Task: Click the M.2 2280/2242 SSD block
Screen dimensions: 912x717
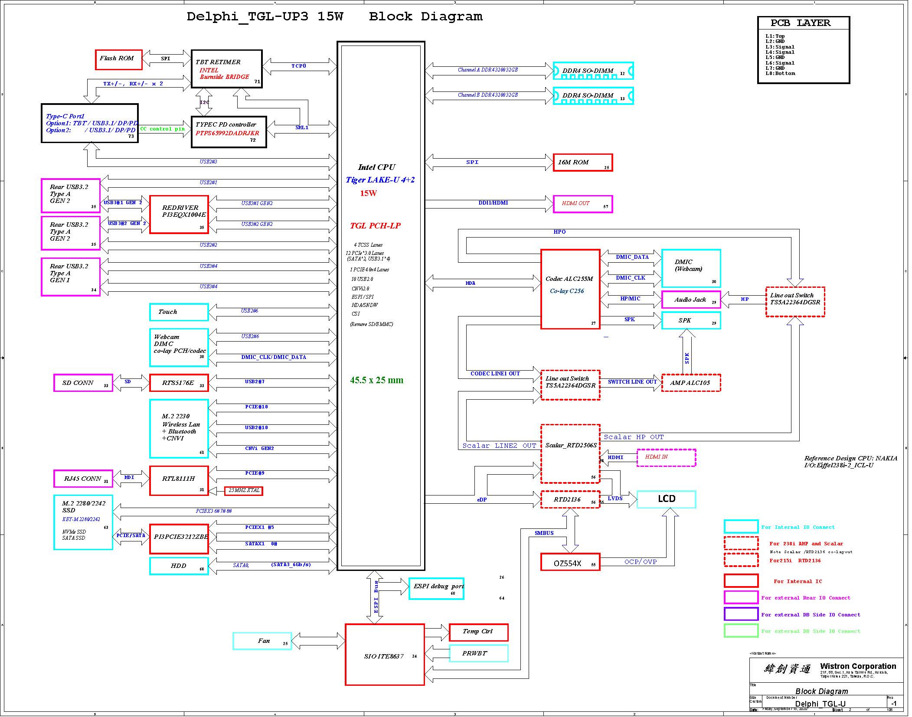Action: (x=83, y=522)
